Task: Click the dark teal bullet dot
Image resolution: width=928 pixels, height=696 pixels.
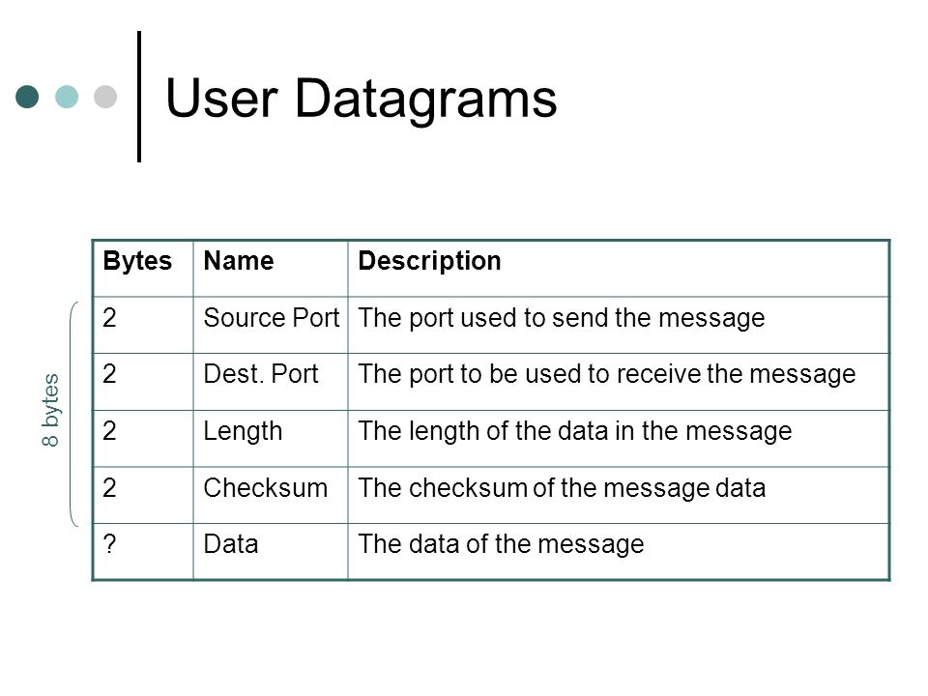Action: (x=27, y=97)
